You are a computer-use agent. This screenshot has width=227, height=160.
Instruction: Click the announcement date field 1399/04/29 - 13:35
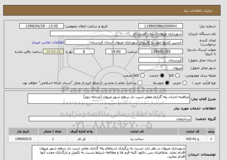tap(41, 26)
